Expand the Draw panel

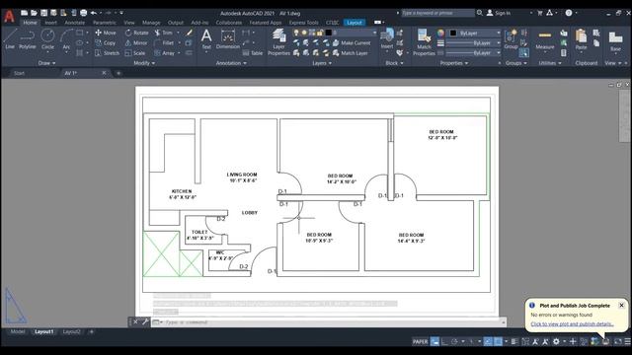coord(46,63)
